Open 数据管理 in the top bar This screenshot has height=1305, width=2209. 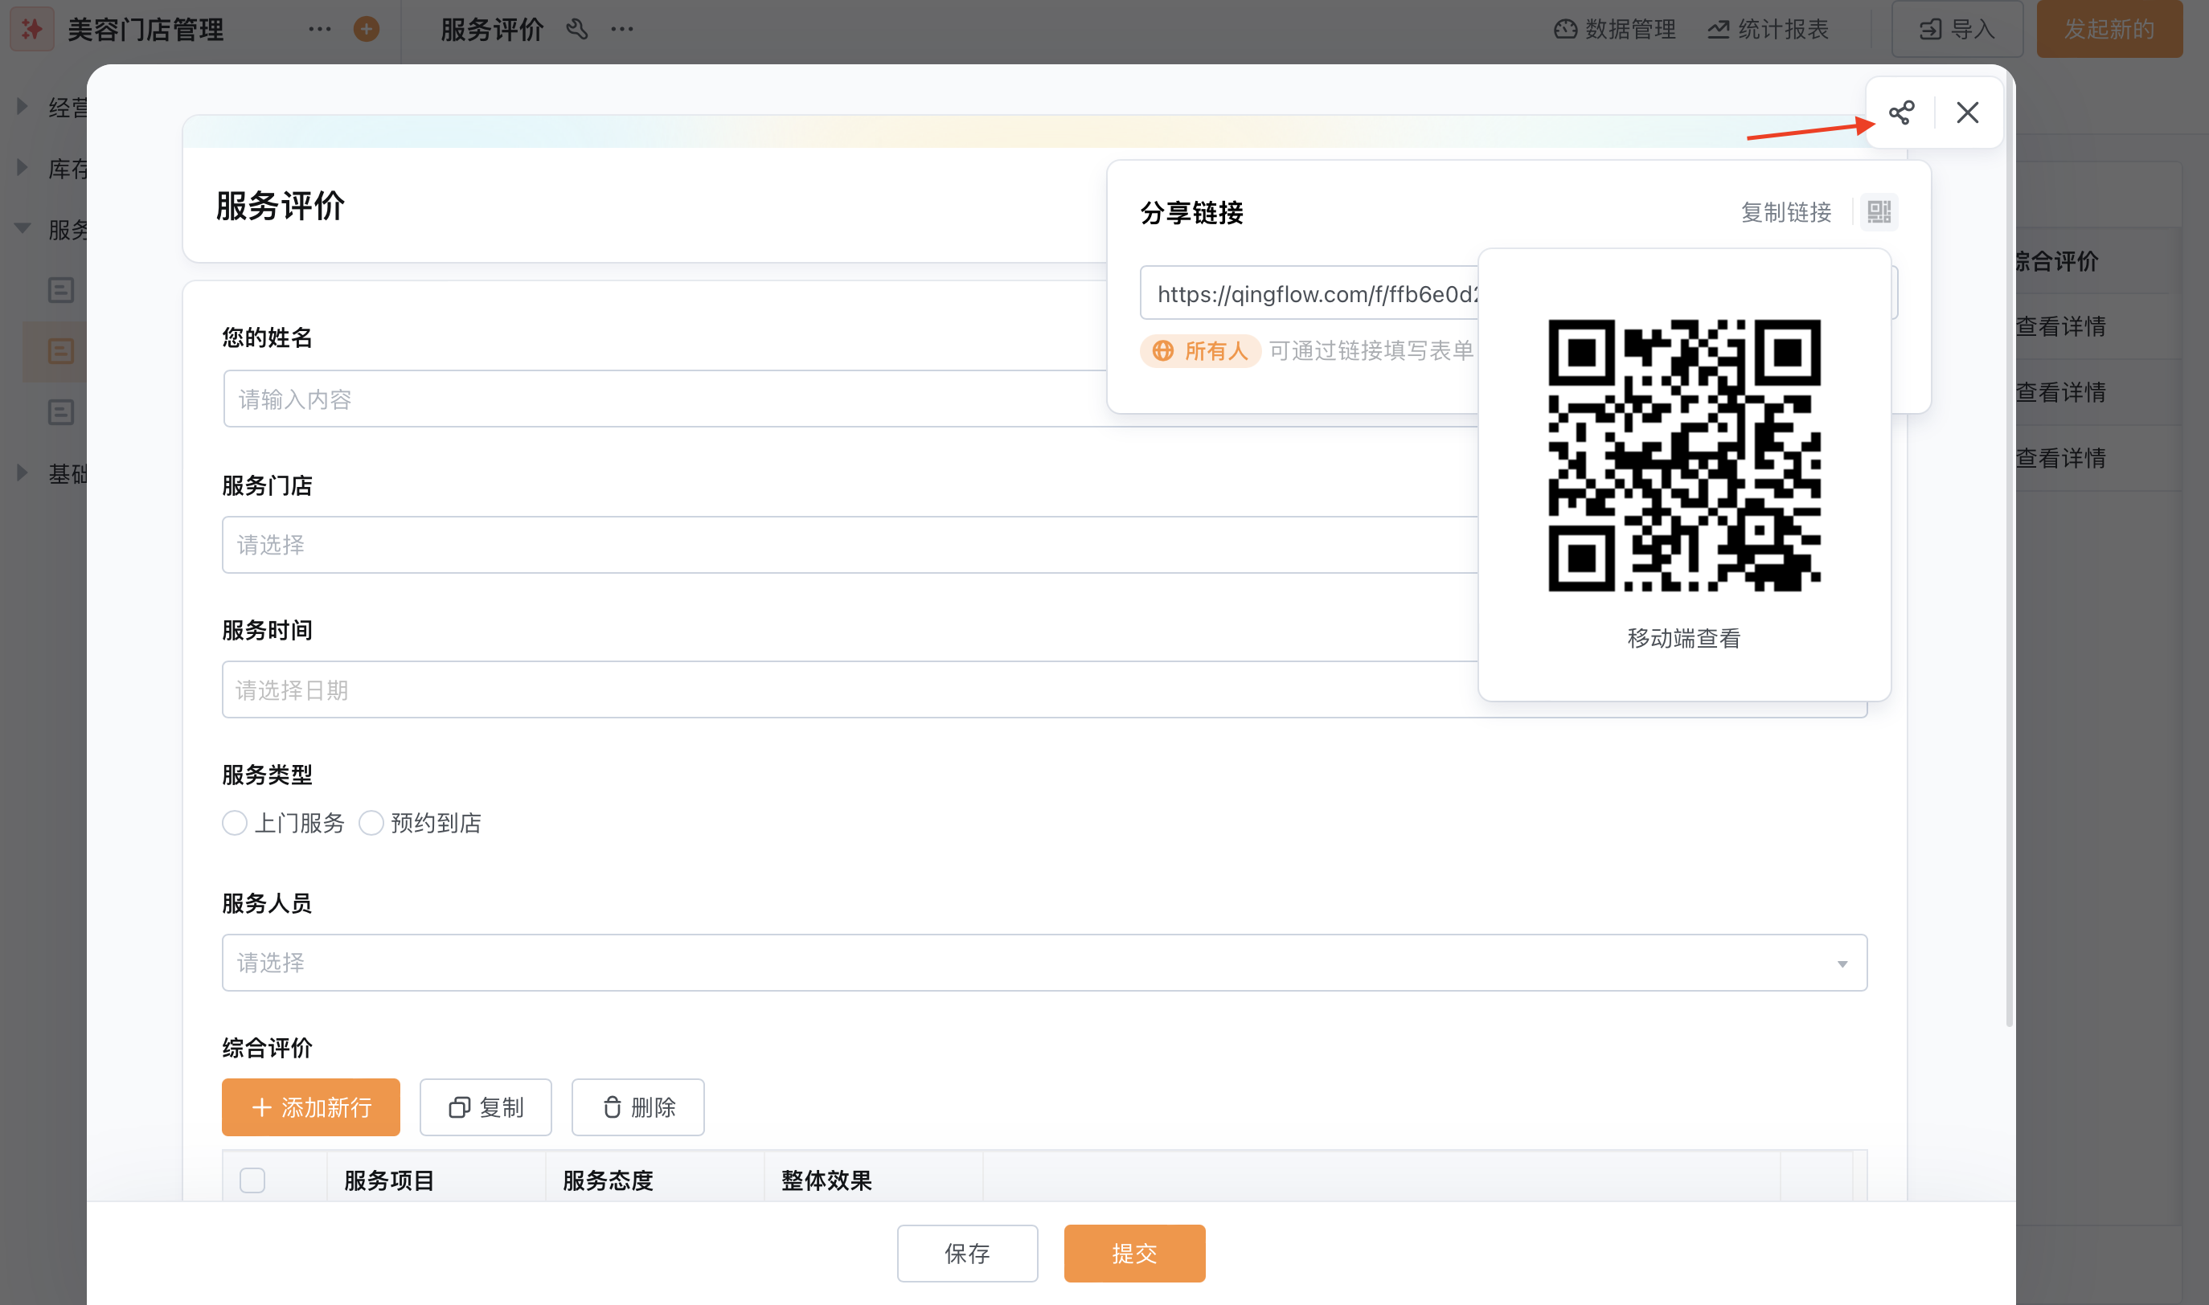click(1614, 29)
